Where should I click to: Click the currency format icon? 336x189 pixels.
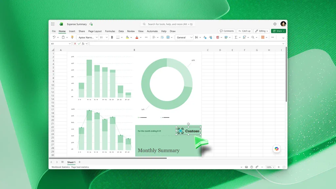(x=197, y=37)
